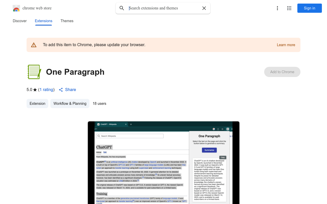The width and height of the screenshot is (327, 204).
Task: Clear the search field with X icon
Action: [204, 8]
